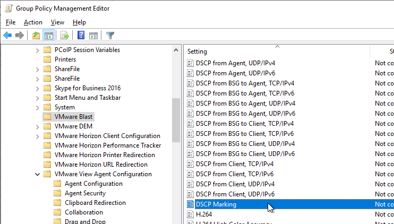Viewport: 394px width, 224px height.
Task: Select DSCP from BSG to Agent, UDP/IPv4
Action: (245, 103)
